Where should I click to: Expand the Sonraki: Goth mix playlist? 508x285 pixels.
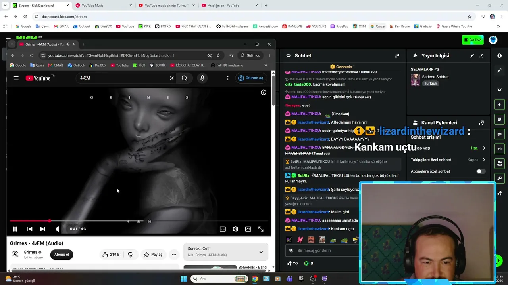(261, 252)
